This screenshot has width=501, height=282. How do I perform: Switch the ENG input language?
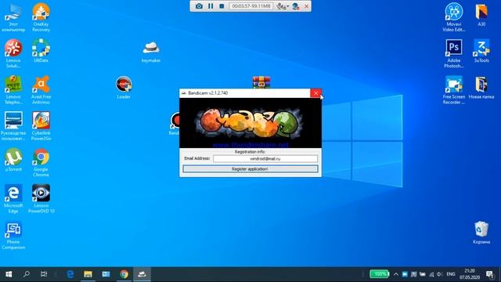[451, 274]
